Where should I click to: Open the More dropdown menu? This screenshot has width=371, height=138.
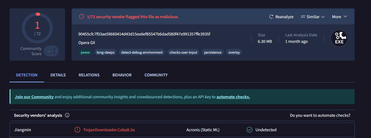(340, 17)
